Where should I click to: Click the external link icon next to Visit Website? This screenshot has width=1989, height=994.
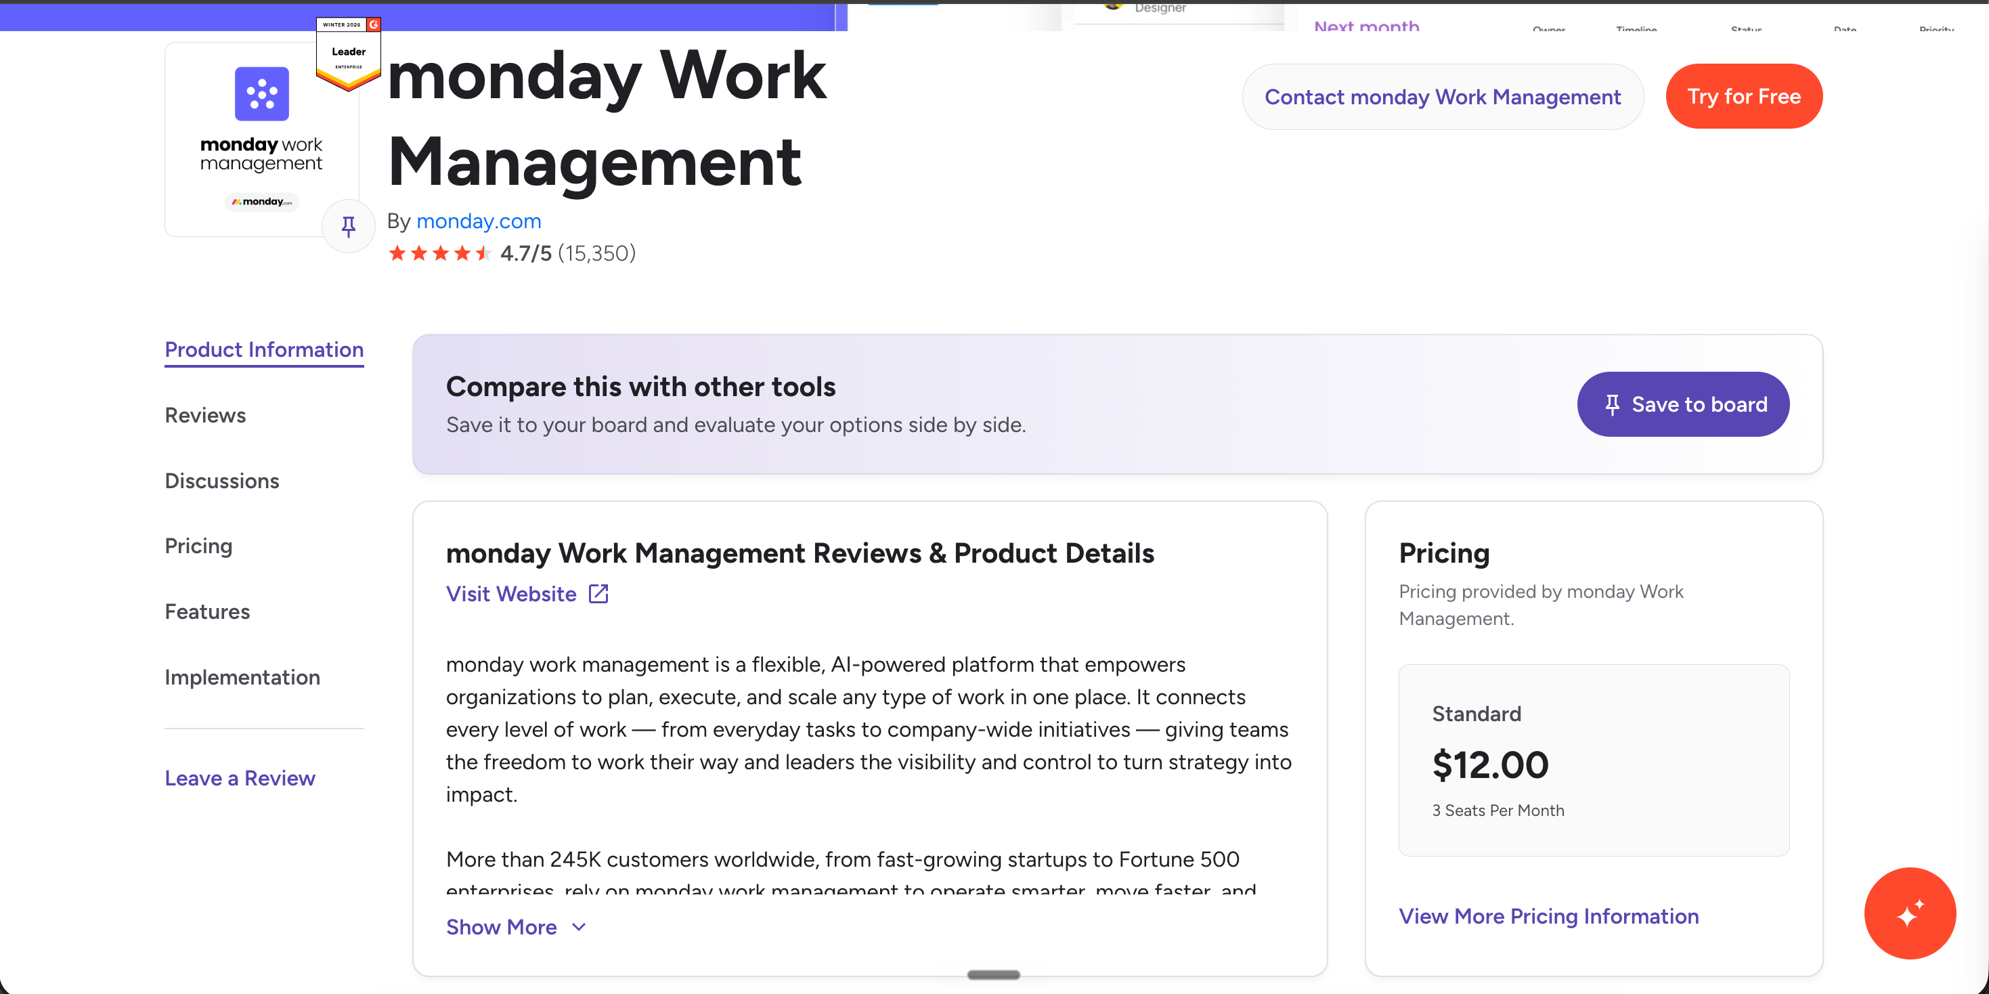click(x=598, y=593)
